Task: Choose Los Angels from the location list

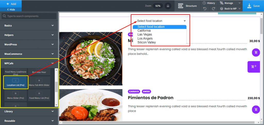Action: (160, 39)
